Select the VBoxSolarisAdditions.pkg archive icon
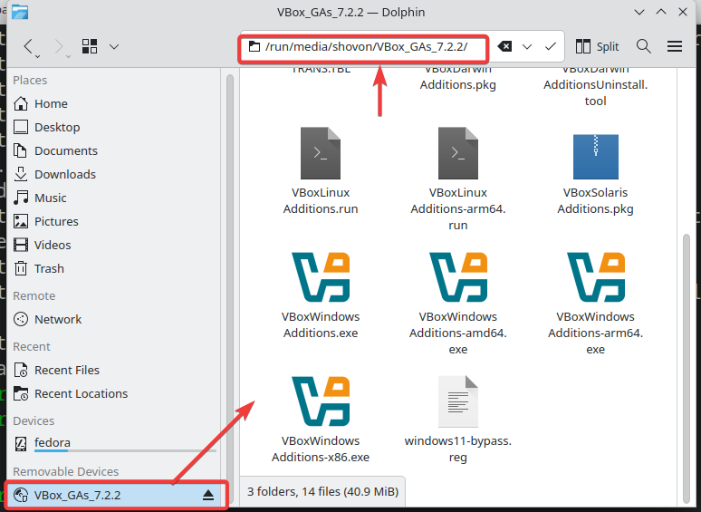 595,156
